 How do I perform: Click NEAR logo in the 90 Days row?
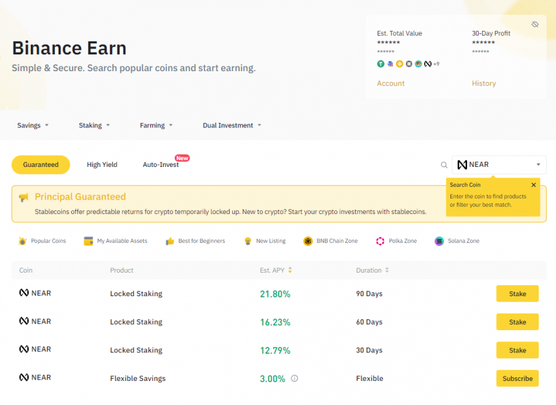(23, 293)
